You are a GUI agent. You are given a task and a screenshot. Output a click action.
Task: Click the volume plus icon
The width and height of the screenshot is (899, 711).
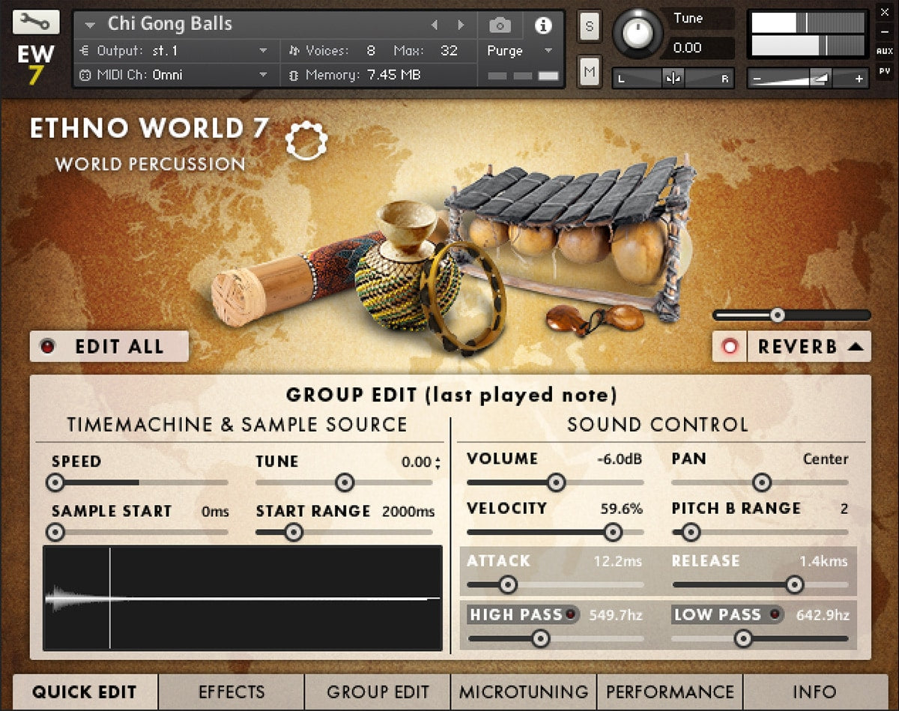[859, 78]
